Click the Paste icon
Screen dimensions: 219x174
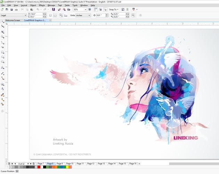coord(32,9)
